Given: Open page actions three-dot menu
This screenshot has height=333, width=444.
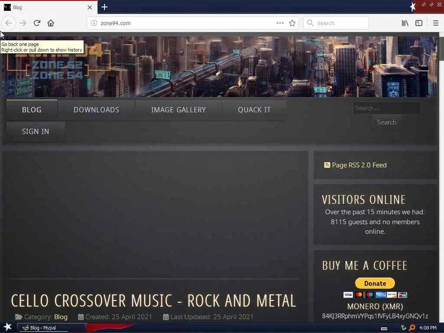Looking at the screenshot, I should click(x=280, y=23).
